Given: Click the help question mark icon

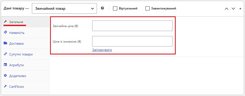Looking at the screenshot, I should click(102, 8).
